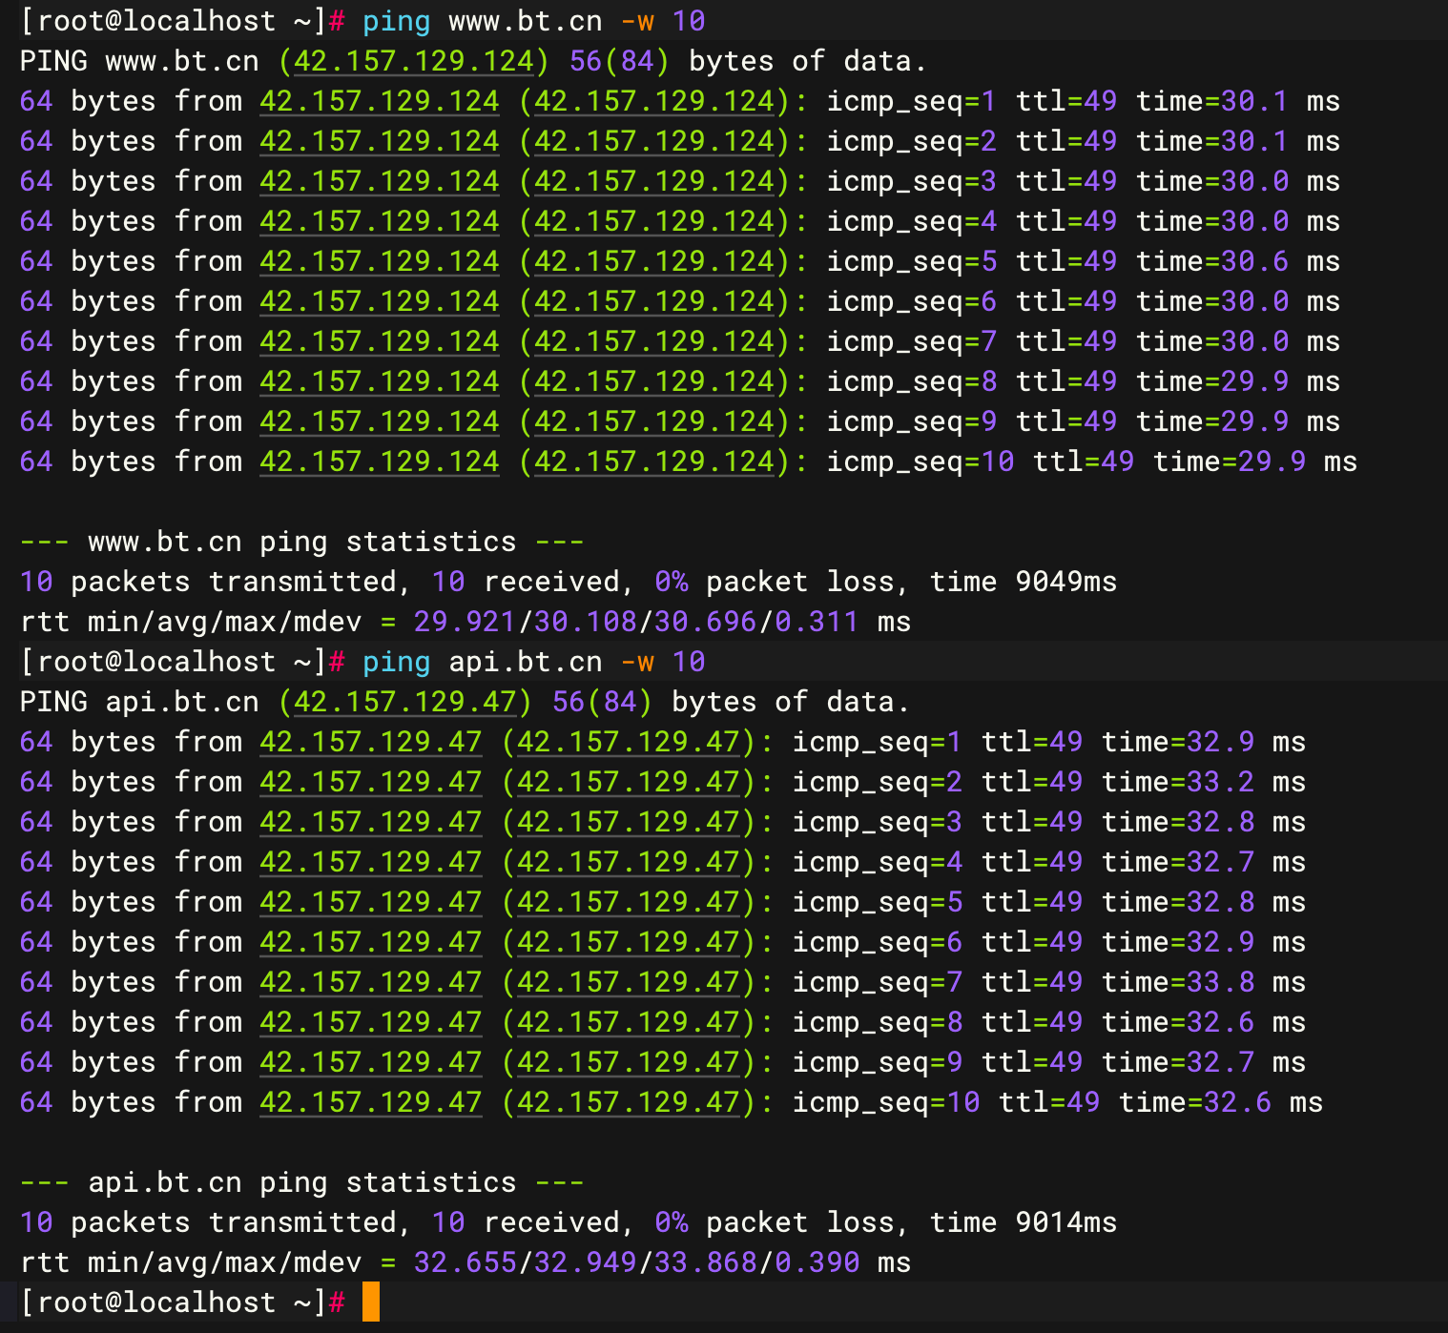This screenshot has width=1448, height=1333.
Task: Click 'time 9049ms' in the www.bt.cn statistics
Action: click(x=1024, y=582)
